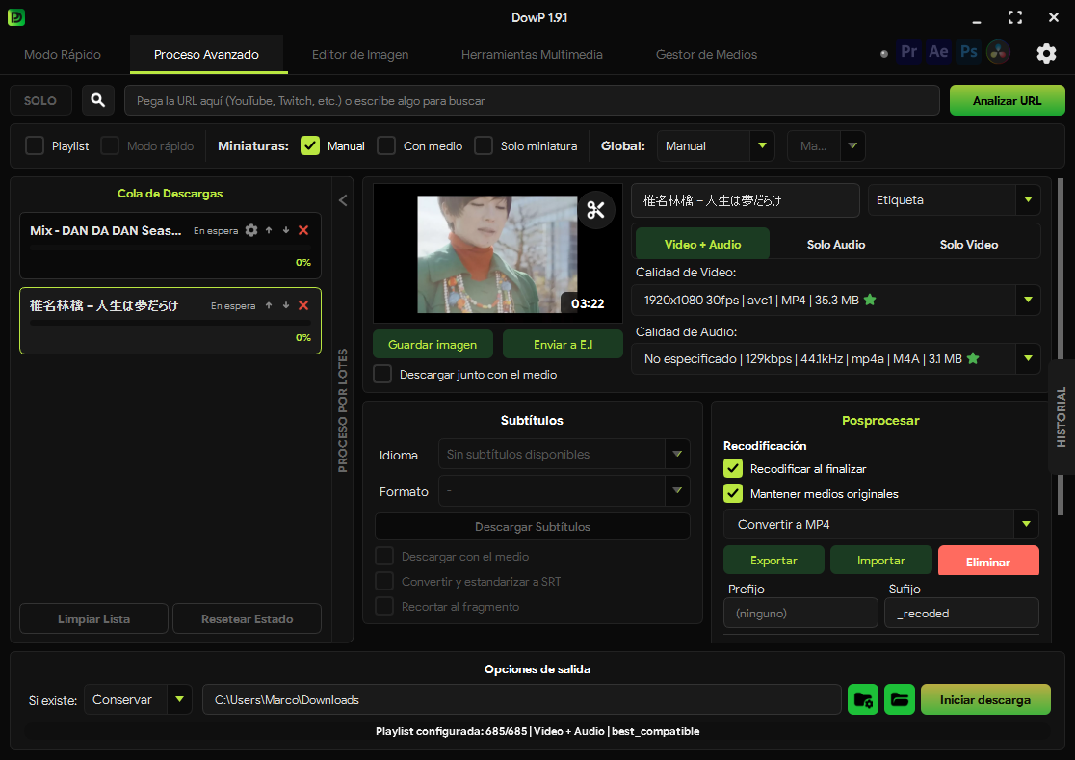Uncheck Mantener medios originales
Image resolution: width=1075 pixels, height=760 pixels.
(733, 493)
